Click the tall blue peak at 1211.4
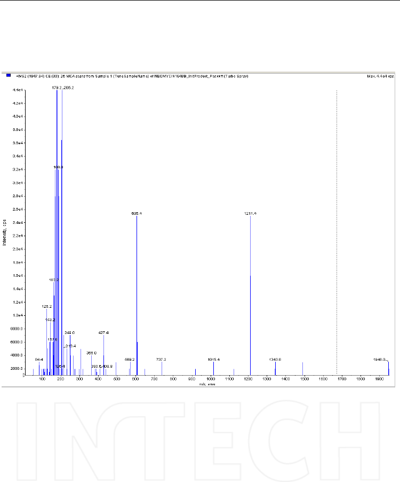The height and width of the screenshot is (482, 400). (250, 296)
